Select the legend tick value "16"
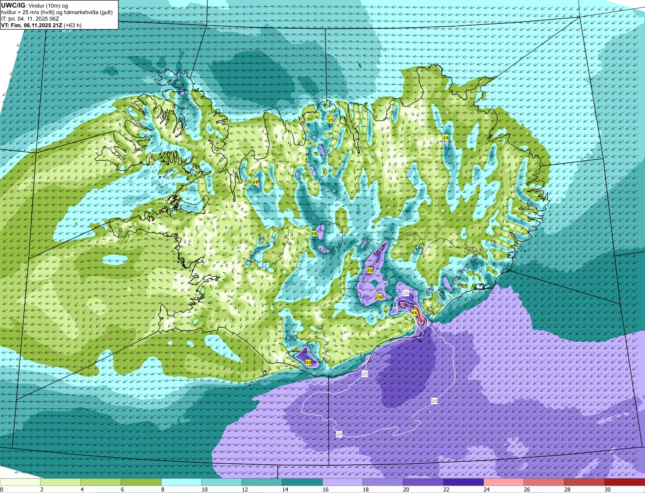The height and width of the screenshot is (493, 645). 325,489
